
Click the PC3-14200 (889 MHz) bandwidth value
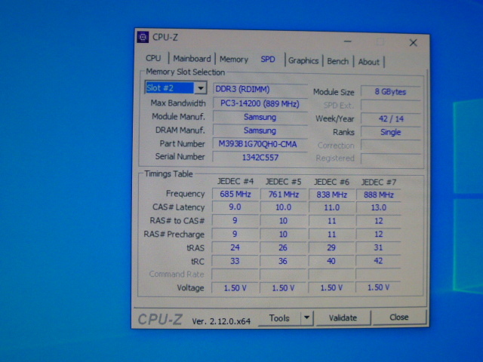tap(260, 103)
